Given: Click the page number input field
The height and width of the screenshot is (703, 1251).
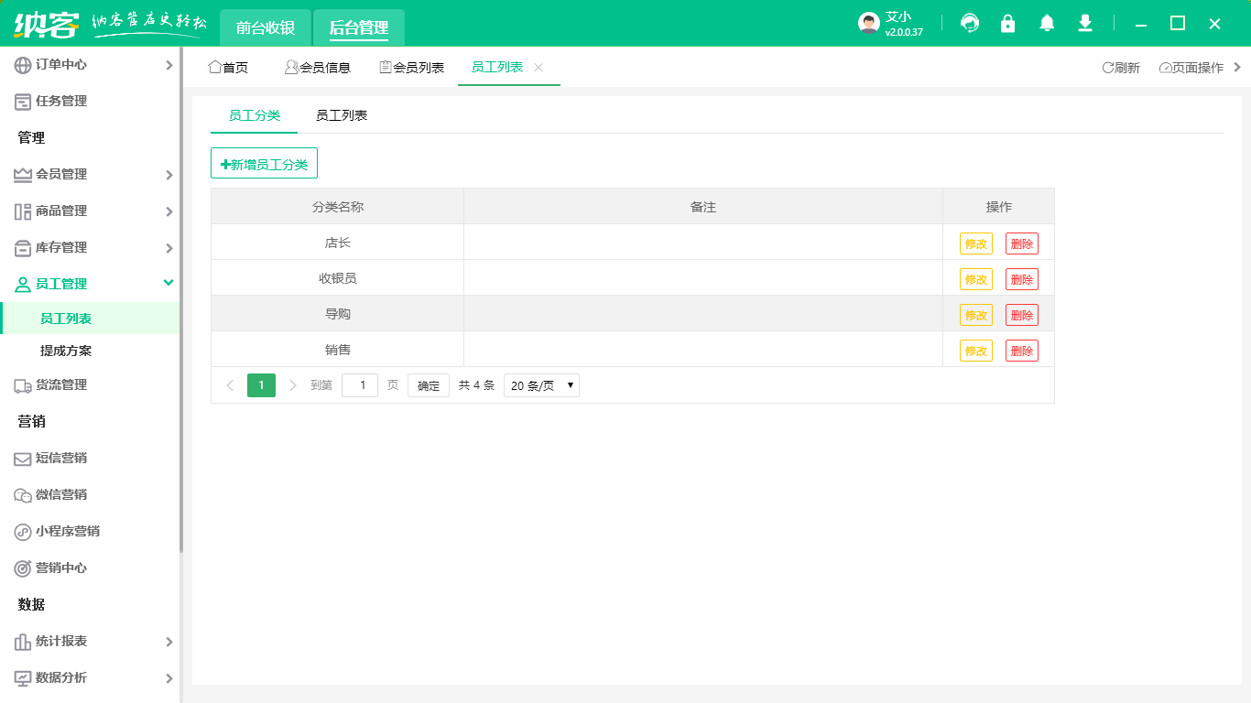Looking at the screenshot, I should pos(360,385).
